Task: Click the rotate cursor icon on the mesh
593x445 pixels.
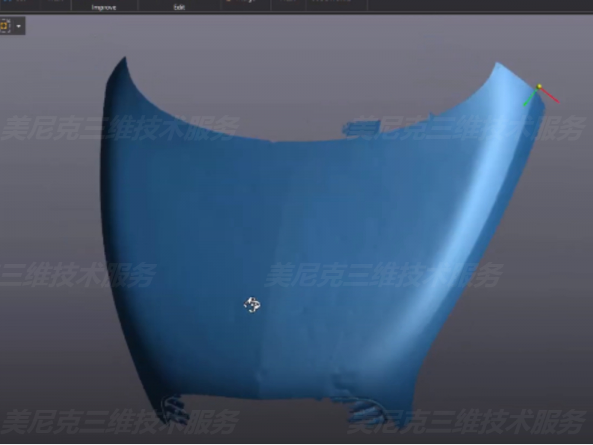Action: pyautogui.click(x=252, y=305)
